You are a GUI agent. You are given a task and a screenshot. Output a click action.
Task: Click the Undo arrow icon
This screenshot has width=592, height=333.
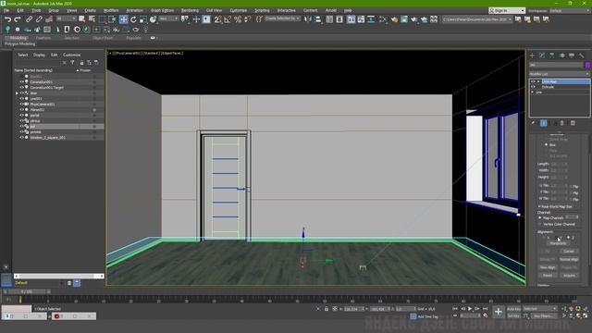click(7, 19)
